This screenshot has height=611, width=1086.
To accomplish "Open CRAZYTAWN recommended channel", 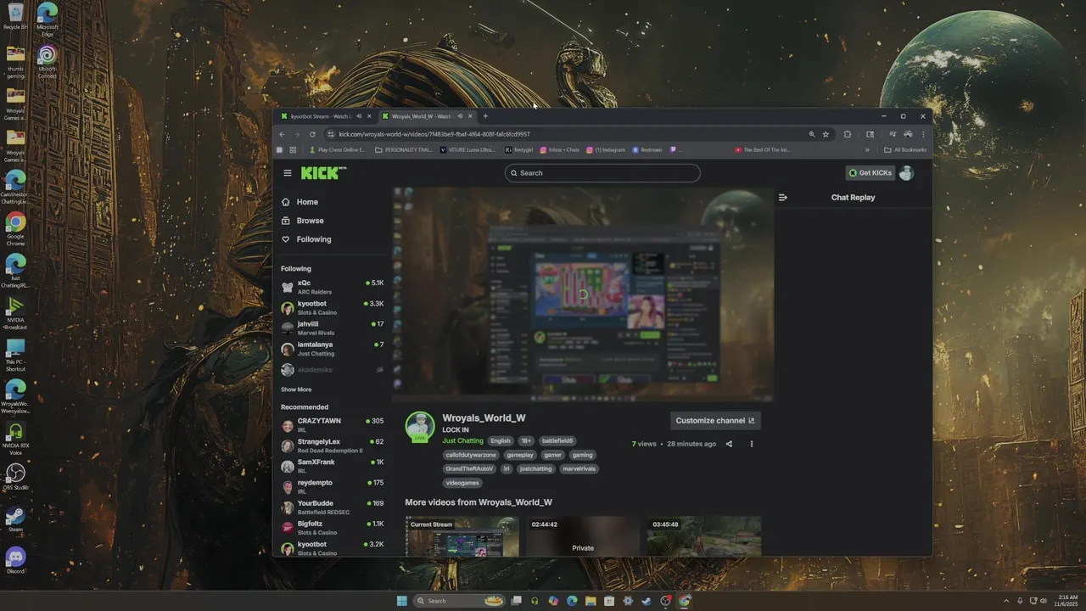I will 333,425.
